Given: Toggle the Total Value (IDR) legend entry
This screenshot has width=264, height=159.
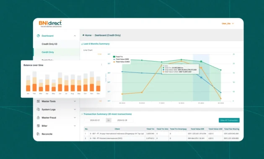Looking at the screenshot, I should 121,59.
